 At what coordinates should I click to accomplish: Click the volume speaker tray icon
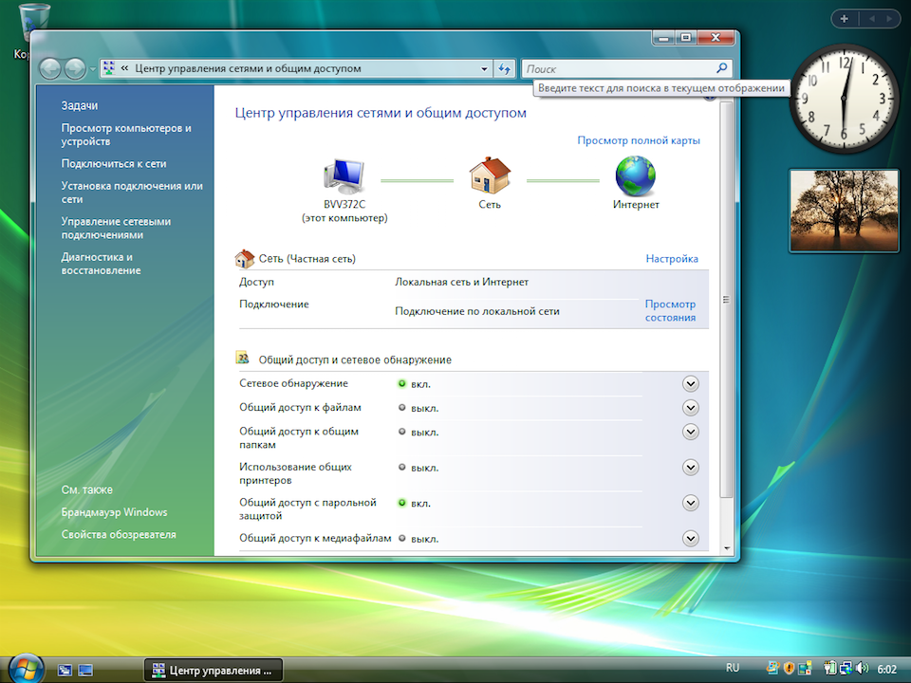click(x=863, y=669)
